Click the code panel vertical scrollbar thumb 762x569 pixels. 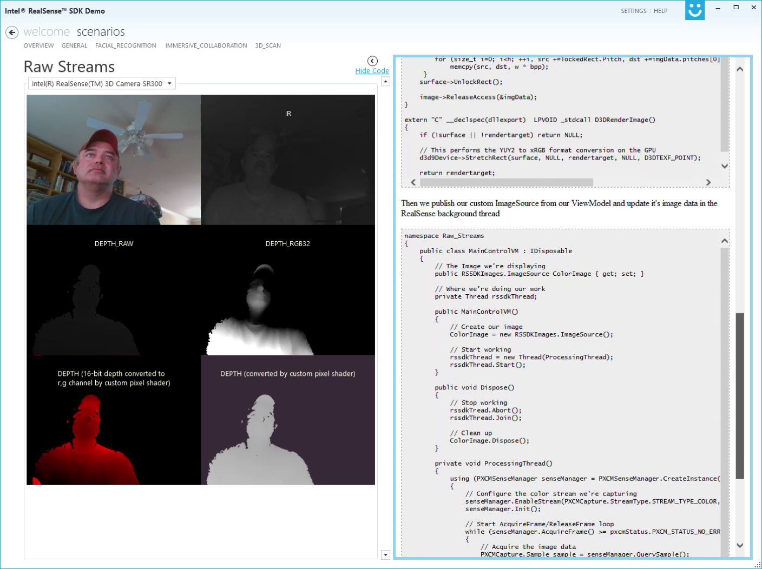pos(740,396)
